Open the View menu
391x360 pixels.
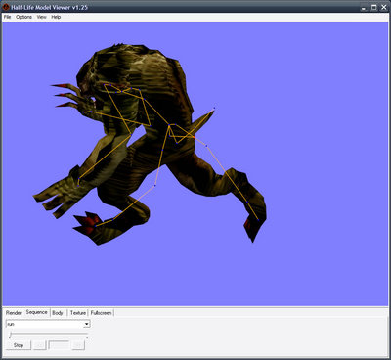[x=41, y=17]
